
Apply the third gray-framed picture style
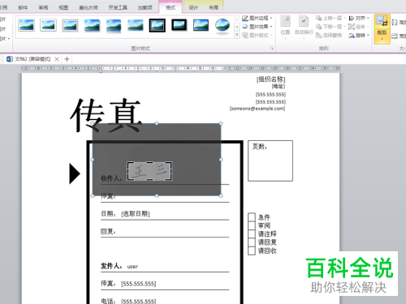click(70, 25)
